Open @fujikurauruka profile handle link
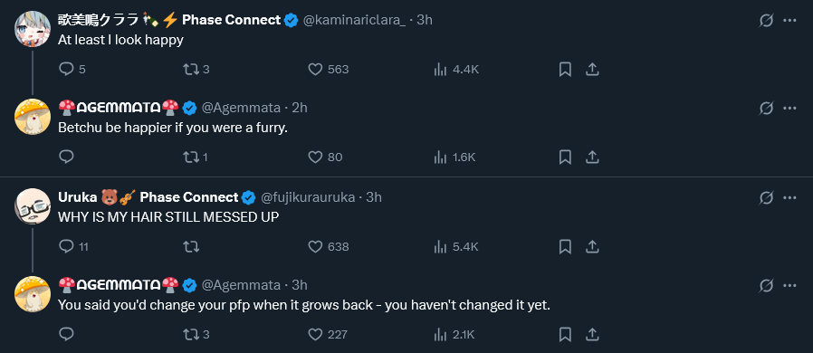Image resolution: width=813 pixels, height=353 pixels. coord(308,197)
